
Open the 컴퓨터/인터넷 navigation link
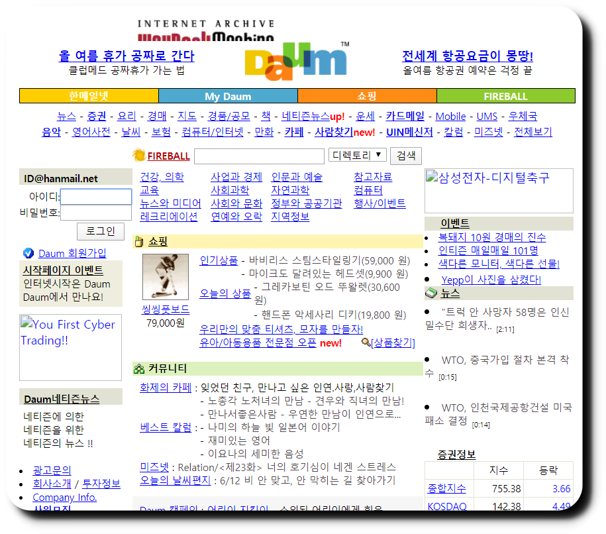point(213,132)
